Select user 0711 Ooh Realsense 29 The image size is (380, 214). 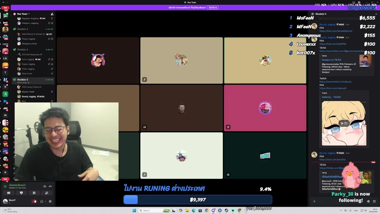35,55
